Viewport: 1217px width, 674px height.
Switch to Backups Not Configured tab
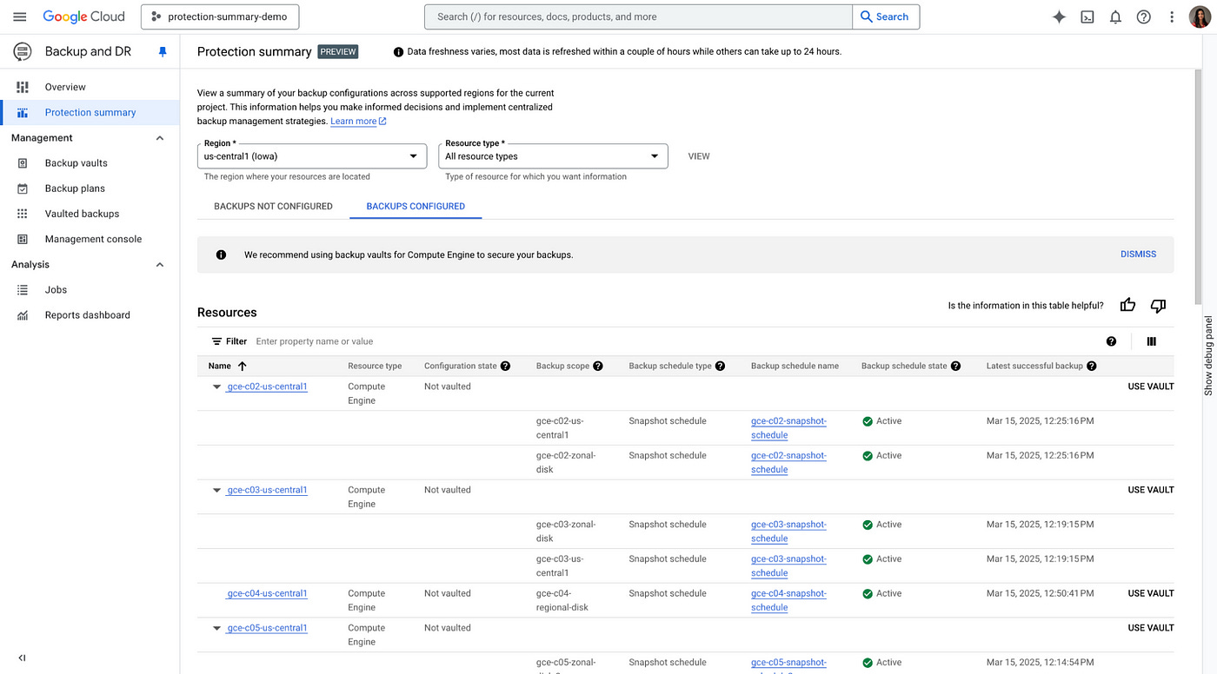(273, 206)
